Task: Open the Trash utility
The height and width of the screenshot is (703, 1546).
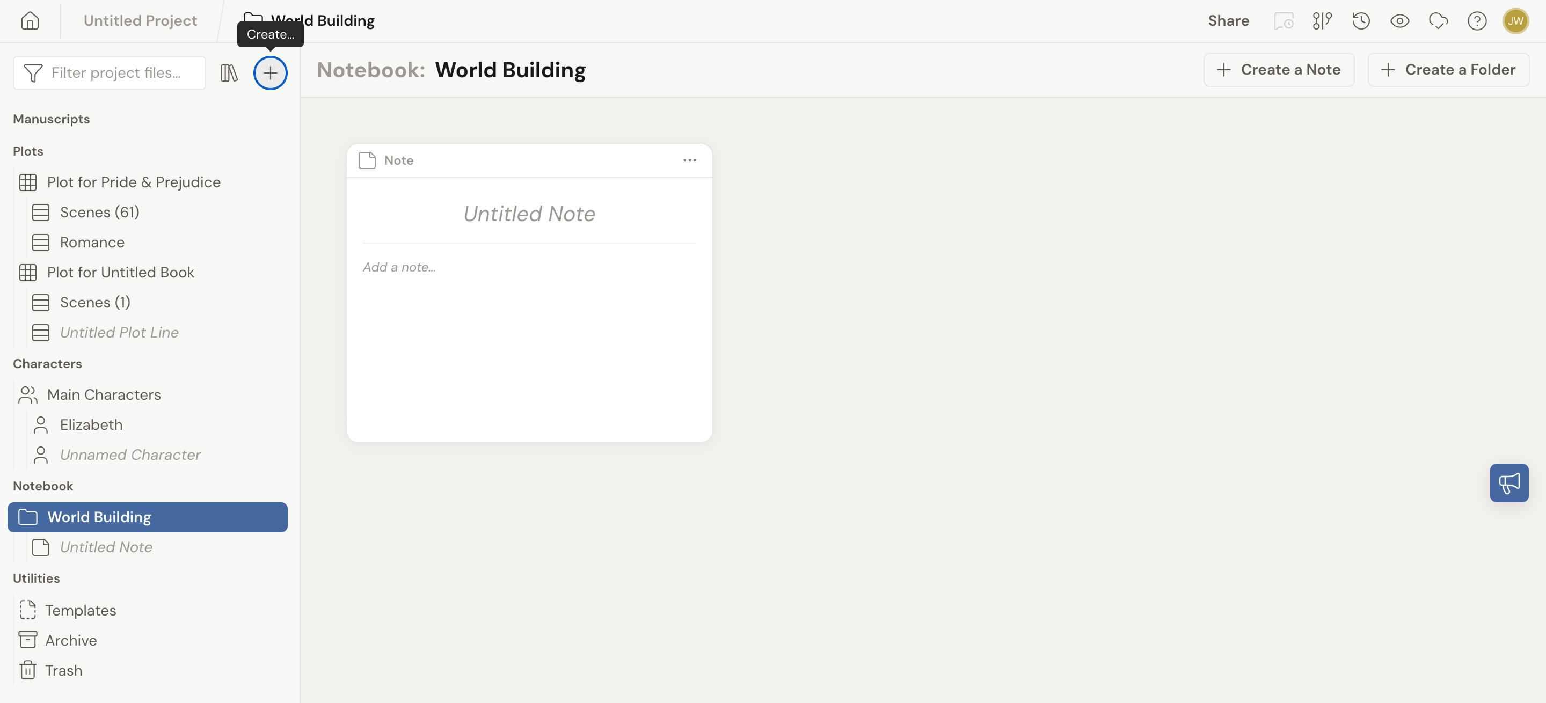Action: click(64, 670)
